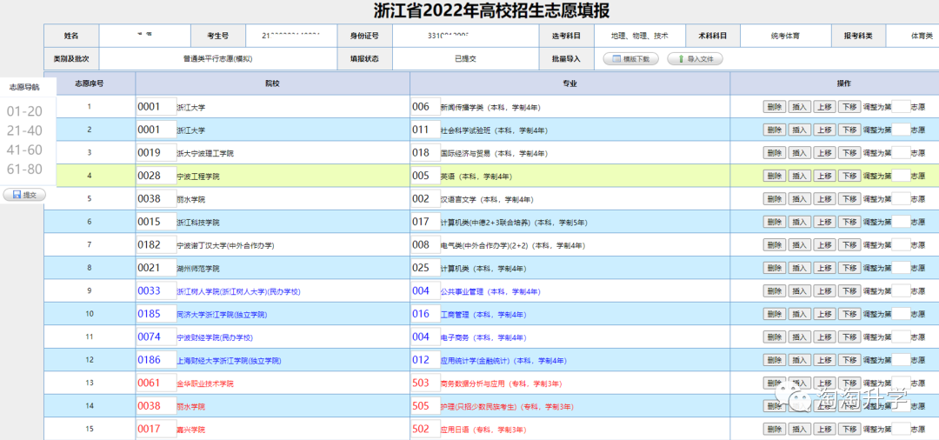Click major code field 502 in row 15

click(426, 430)
